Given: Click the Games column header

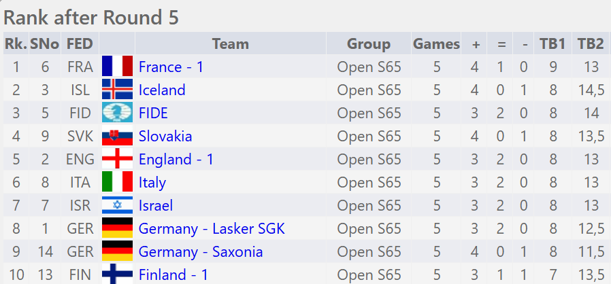Looking at the screenshot, I should [436, 44].
